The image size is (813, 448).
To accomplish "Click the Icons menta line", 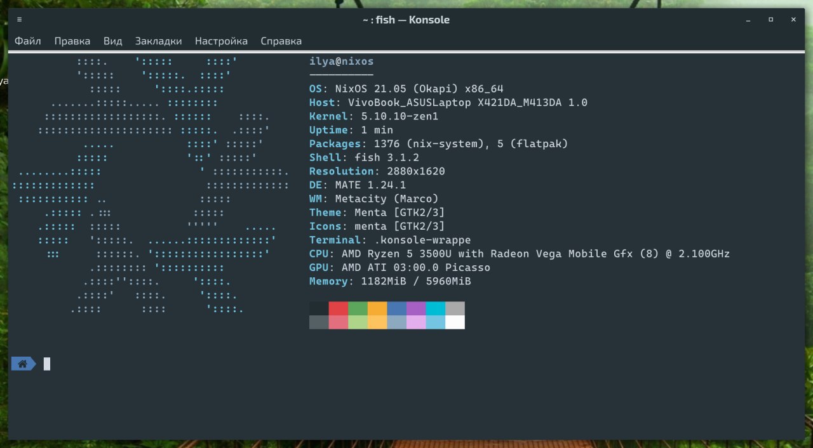I will (x=377, y=227).
